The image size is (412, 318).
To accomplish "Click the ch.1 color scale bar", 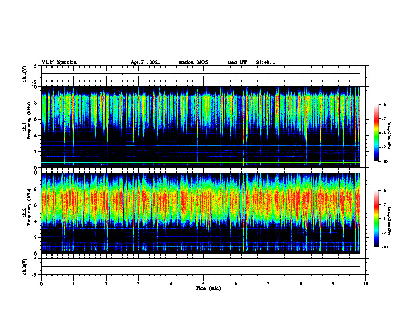I will pos(376,133).
